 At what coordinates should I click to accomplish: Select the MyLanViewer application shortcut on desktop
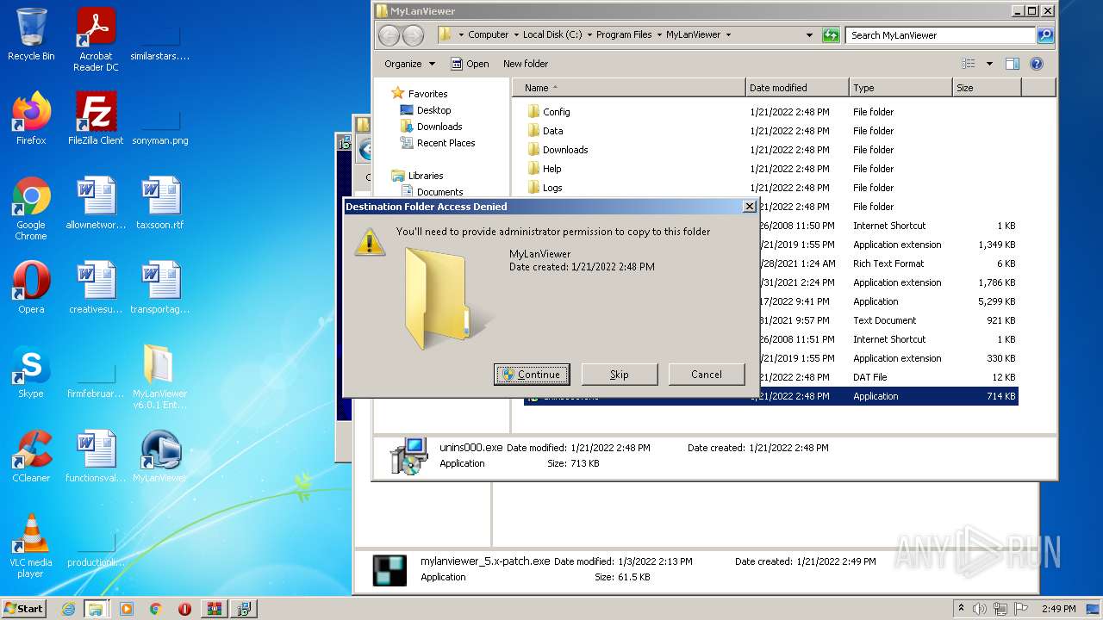click(160, 456)
